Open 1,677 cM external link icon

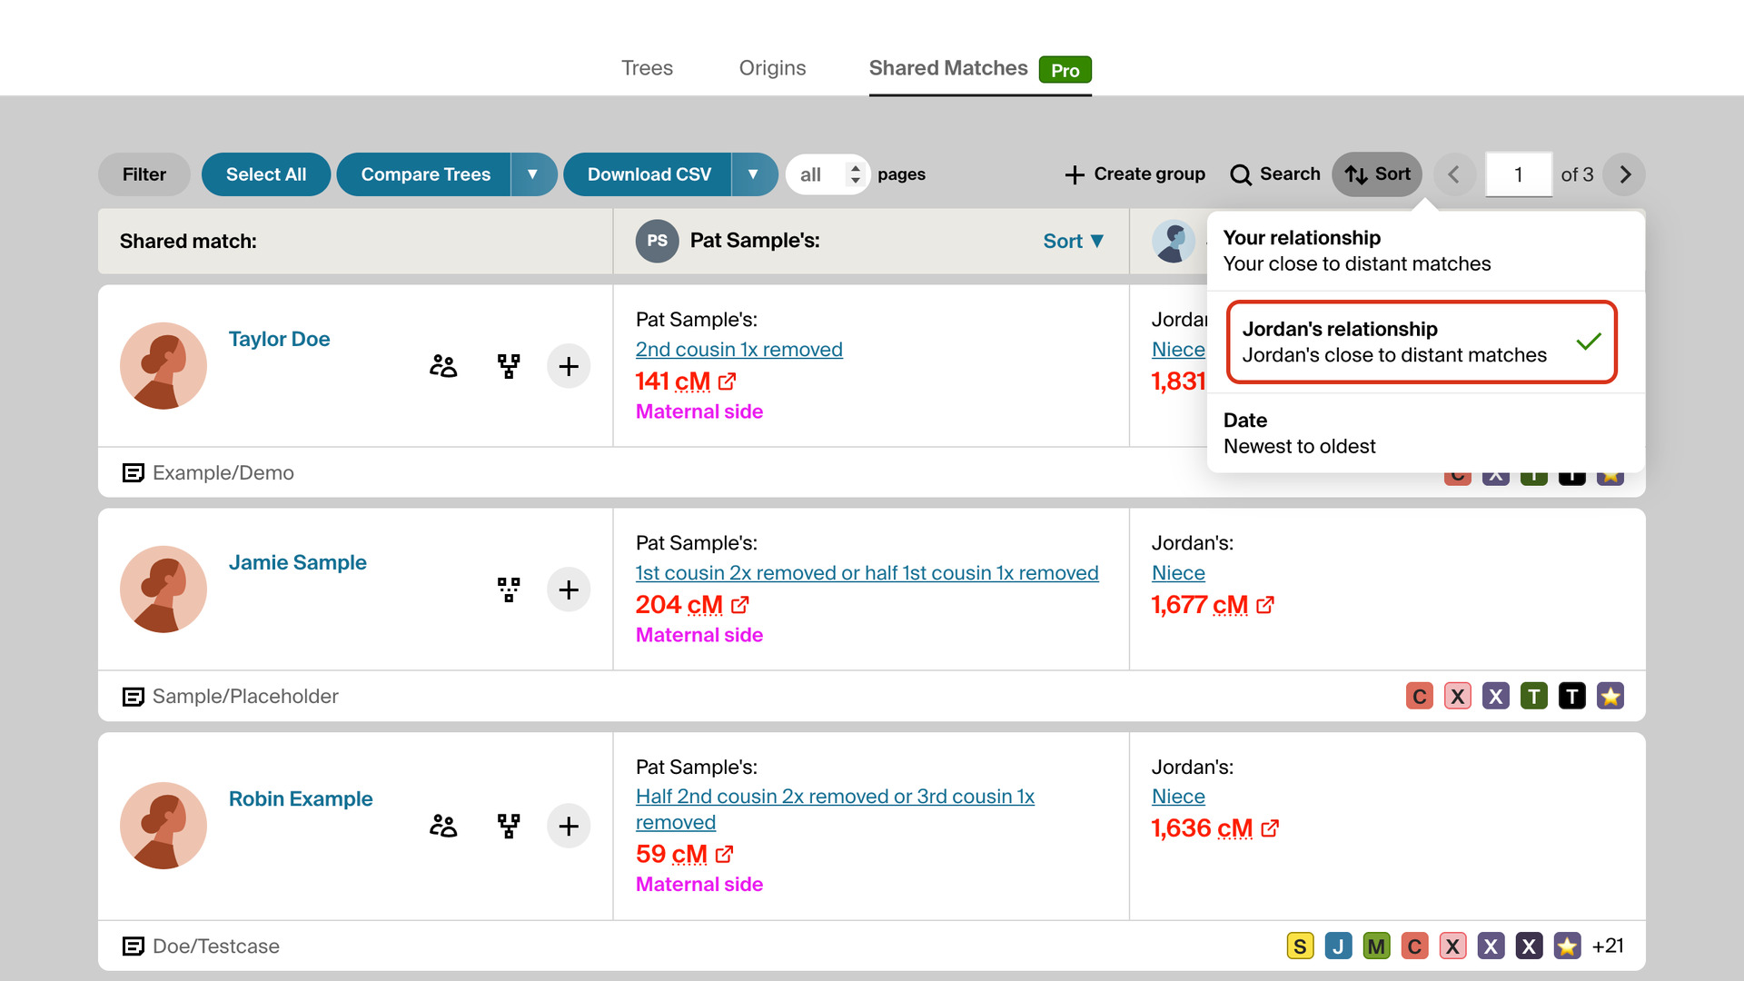pos(1264,605)
